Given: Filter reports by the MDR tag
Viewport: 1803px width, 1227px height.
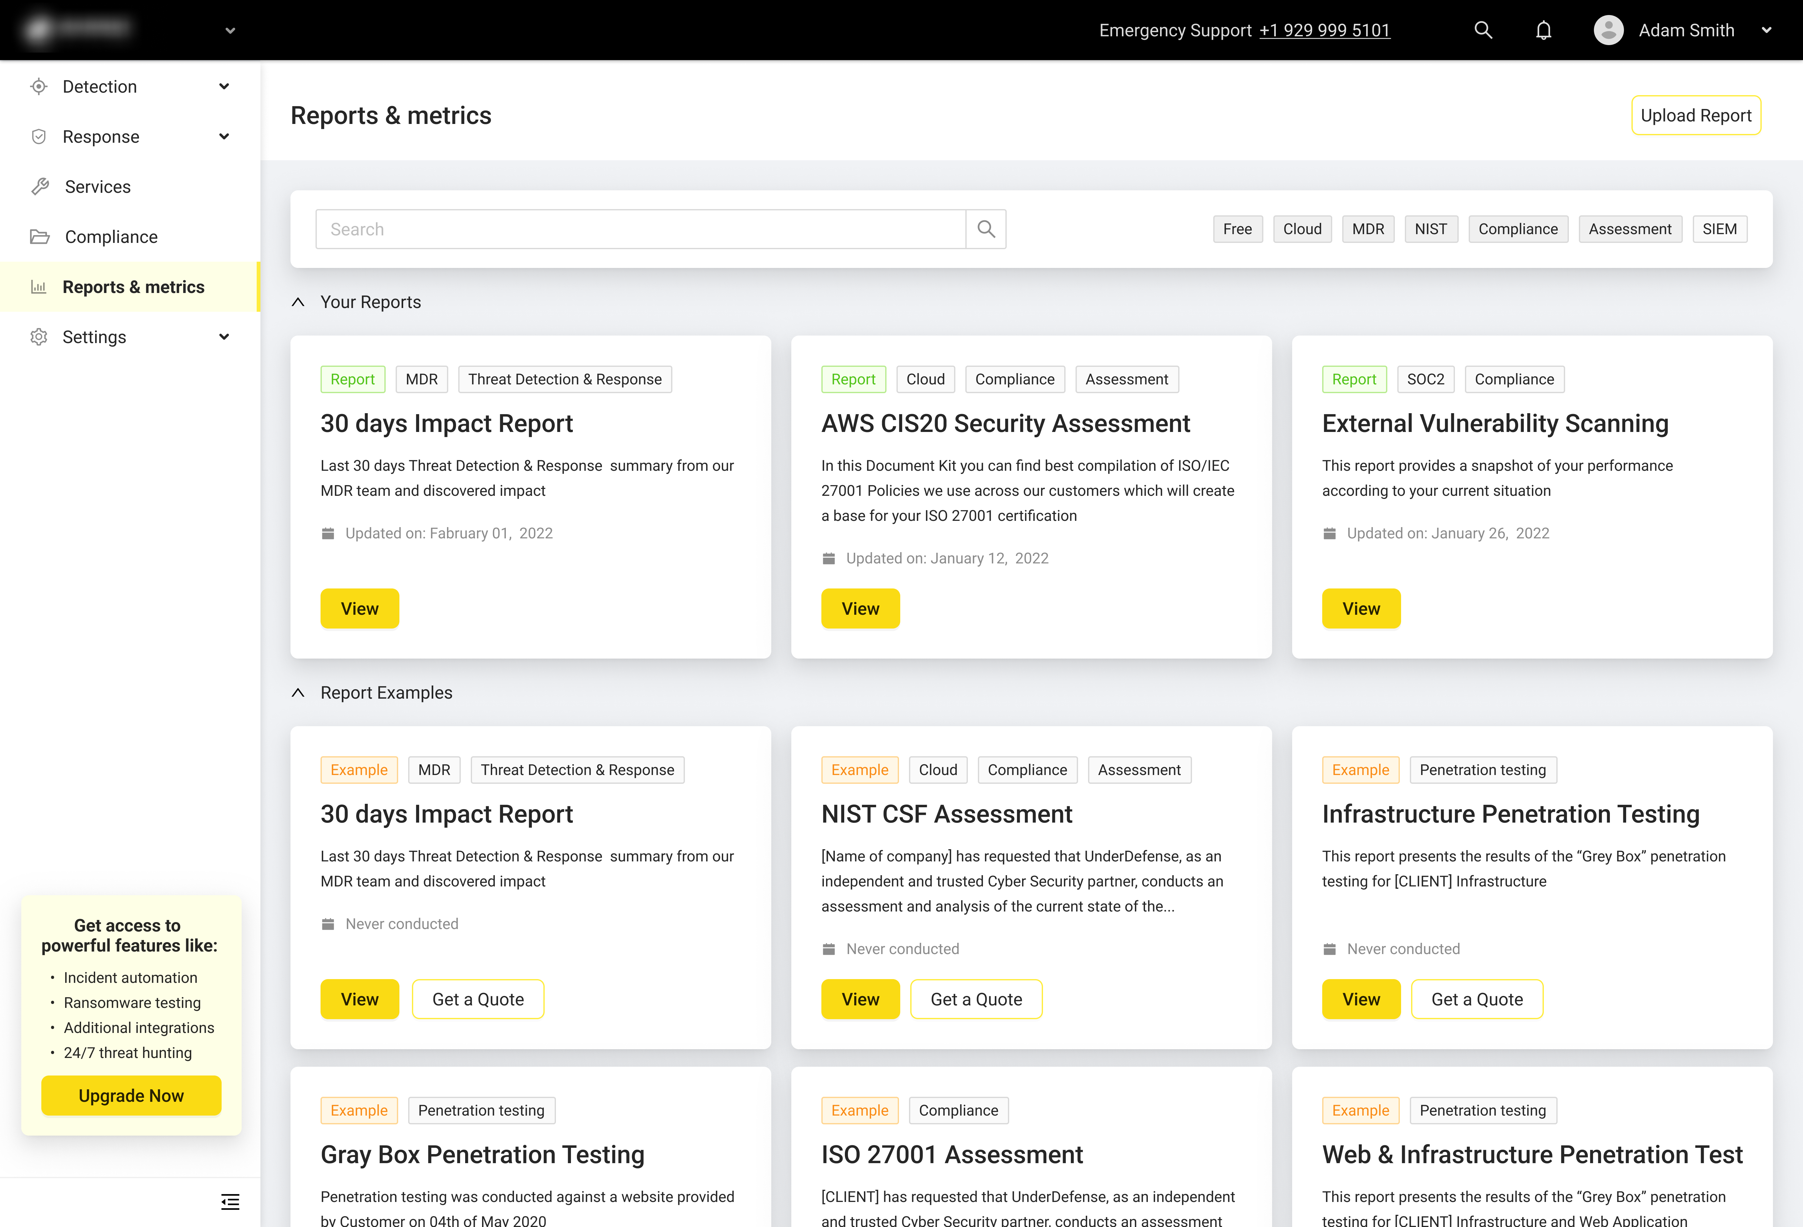Looking at the screenshot, I should pyautogui.click(x=1368, y=229).
